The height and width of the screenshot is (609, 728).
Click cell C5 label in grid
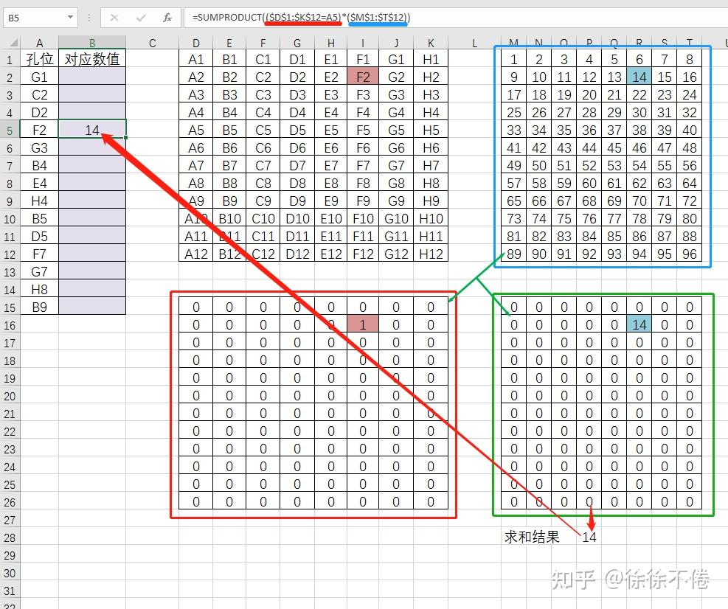pos(263,130)
